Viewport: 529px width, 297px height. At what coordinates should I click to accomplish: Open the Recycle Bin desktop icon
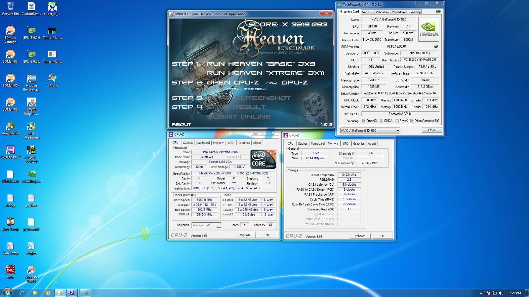[x=10, y=9]
